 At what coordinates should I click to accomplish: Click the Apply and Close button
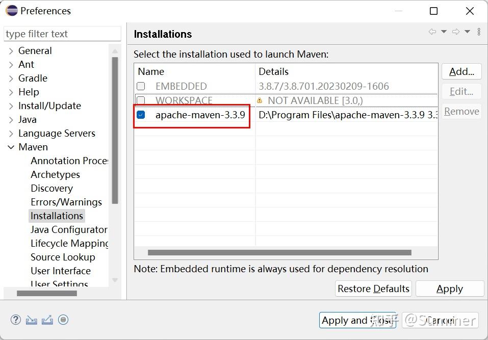[357, 320]
